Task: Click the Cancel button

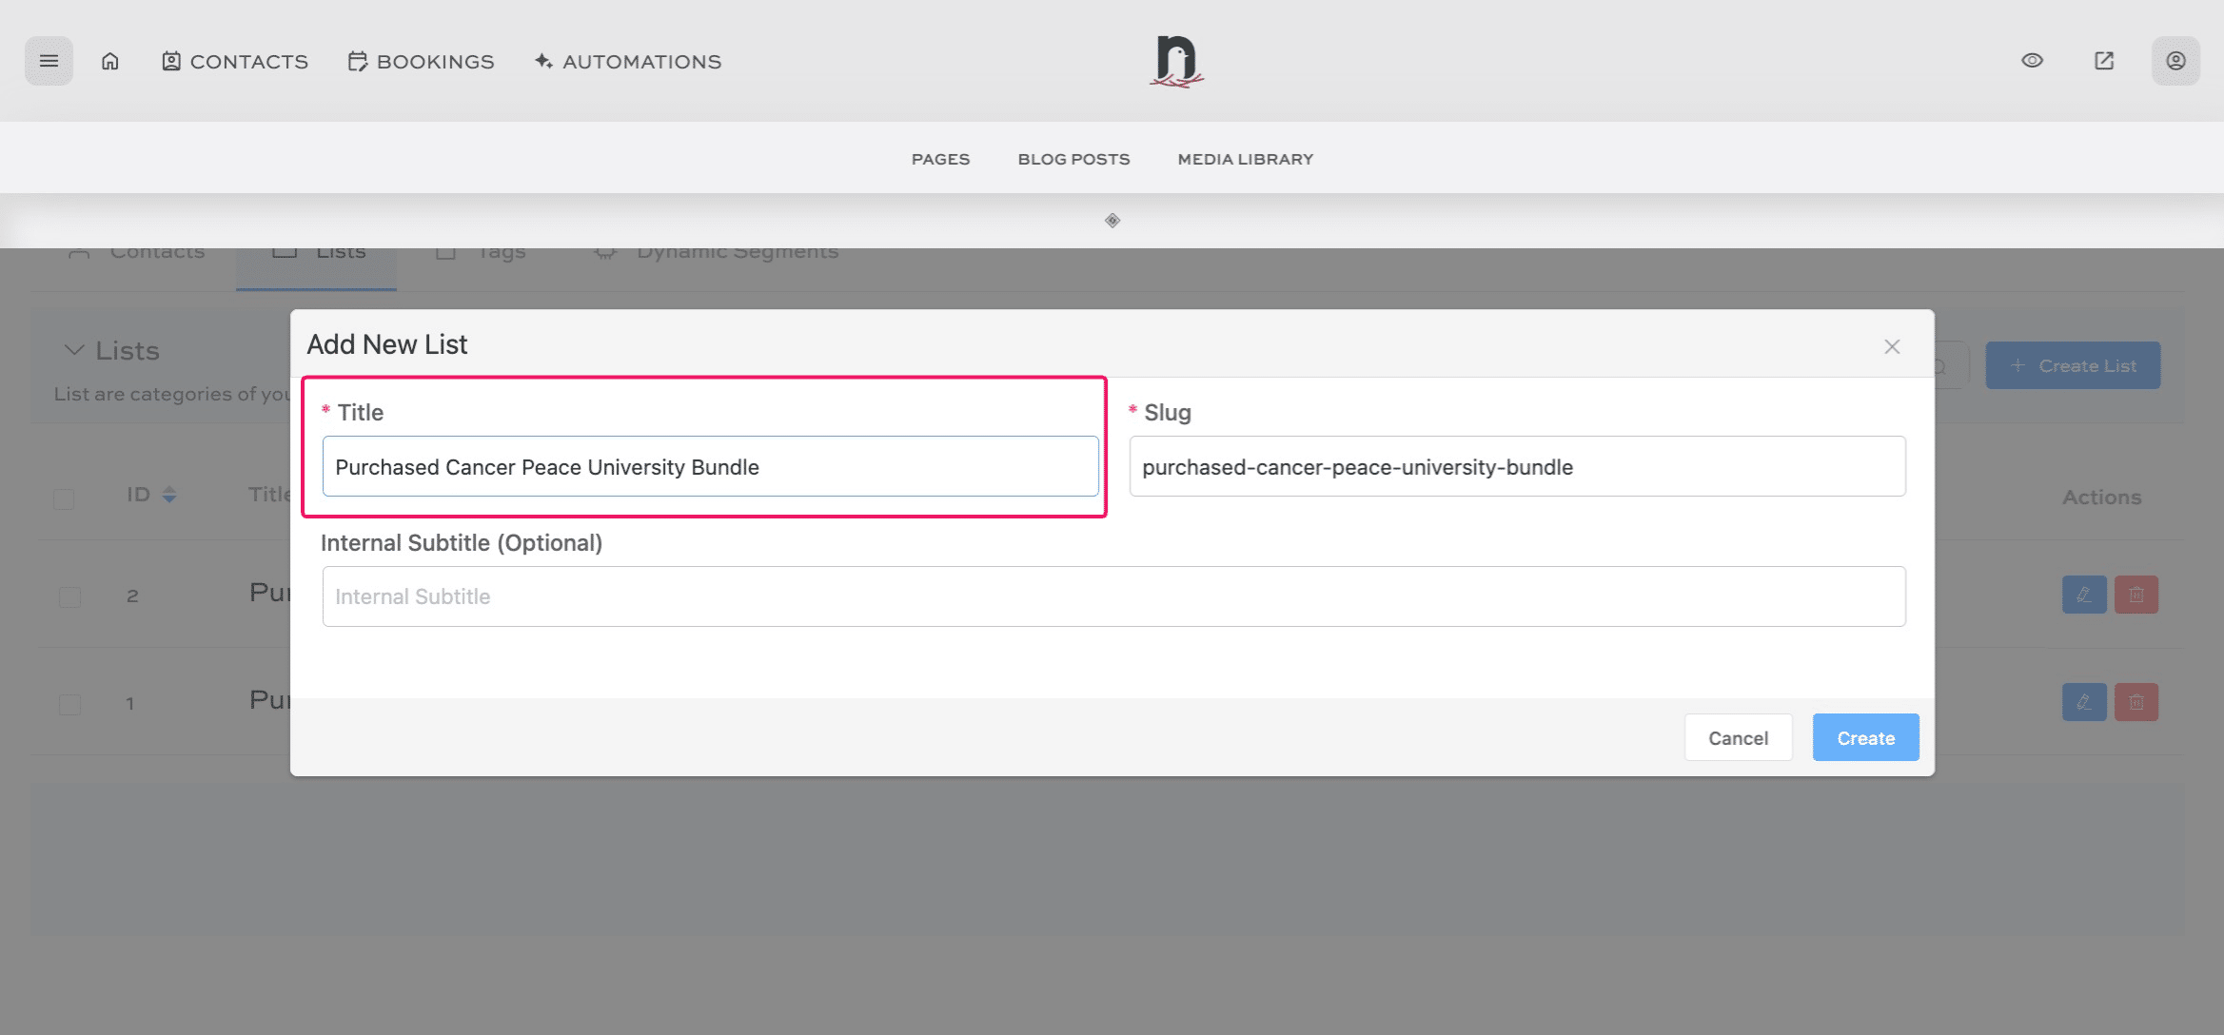Action: (x=1738, y=737)
